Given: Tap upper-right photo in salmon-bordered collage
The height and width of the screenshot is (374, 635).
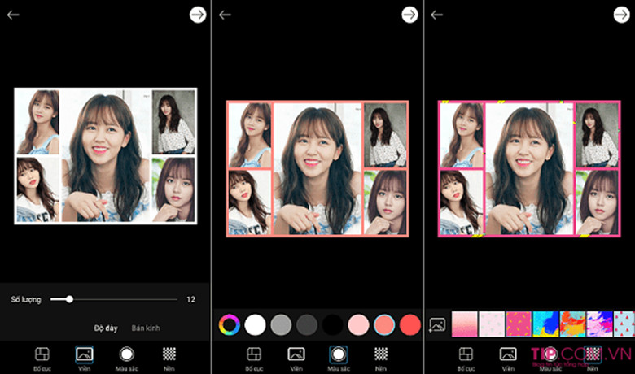Looking at the screenshot, I should point(385,135).
